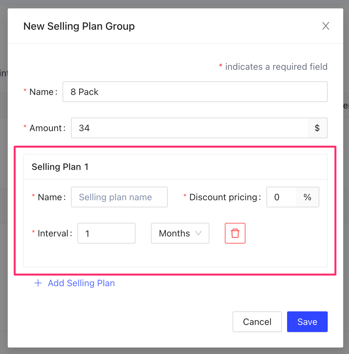This screenshot has height=354, width=349.
Task: Click the Selling Plan 1 card header
Action: 60,167
